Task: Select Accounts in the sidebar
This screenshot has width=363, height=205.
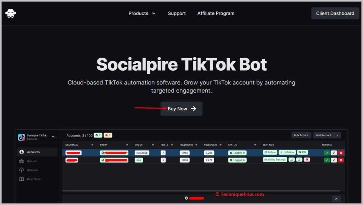Action: pyautogui.click(x=37, y=152)
